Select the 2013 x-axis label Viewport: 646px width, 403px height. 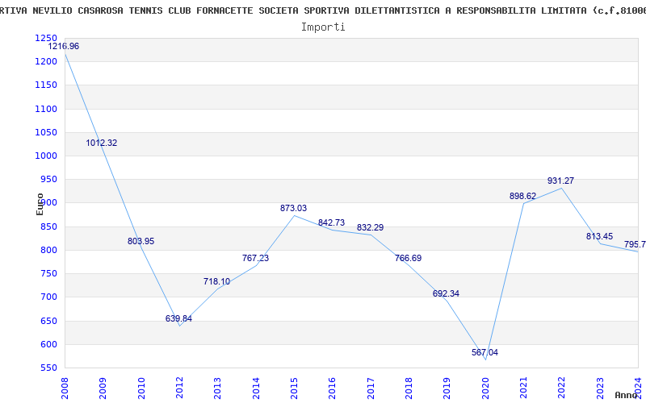(x=217, y=388)
